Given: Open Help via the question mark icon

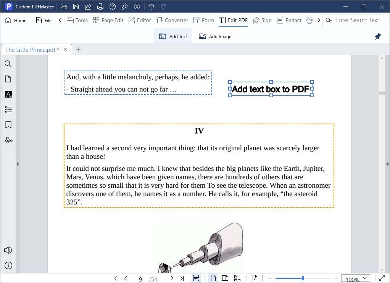Looking at the screenshot, I should pyautogui.click(x=113, y=7).
